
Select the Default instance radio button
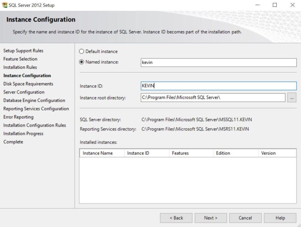pos(81,51)
